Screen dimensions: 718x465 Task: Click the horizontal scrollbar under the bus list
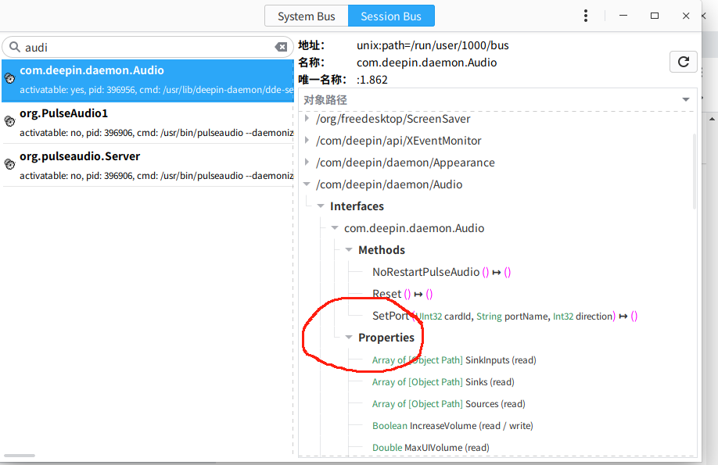point(20,456)
